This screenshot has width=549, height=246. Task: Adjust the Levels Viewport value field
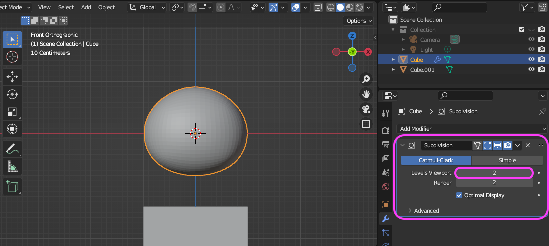click(x=494, y=173)
